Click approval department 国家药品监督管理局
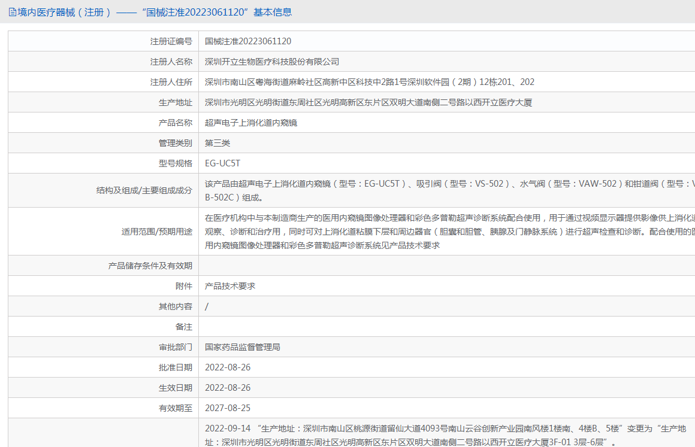This screenshot has height=447, width=695. [243, 347]
